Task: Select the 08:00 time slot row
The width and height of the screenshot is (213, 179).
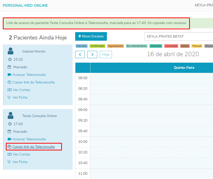Action: [x=152, y=78]
